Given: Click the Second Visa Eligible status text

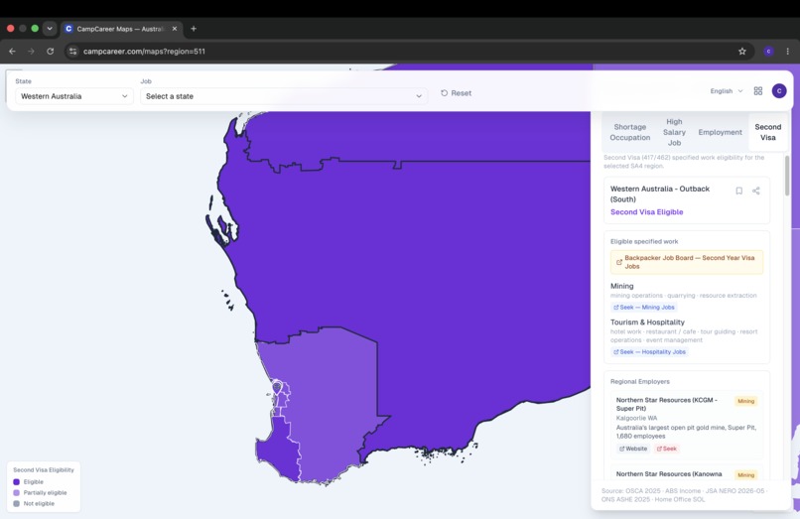Looking at the screenshot, I should coord(646,211).
